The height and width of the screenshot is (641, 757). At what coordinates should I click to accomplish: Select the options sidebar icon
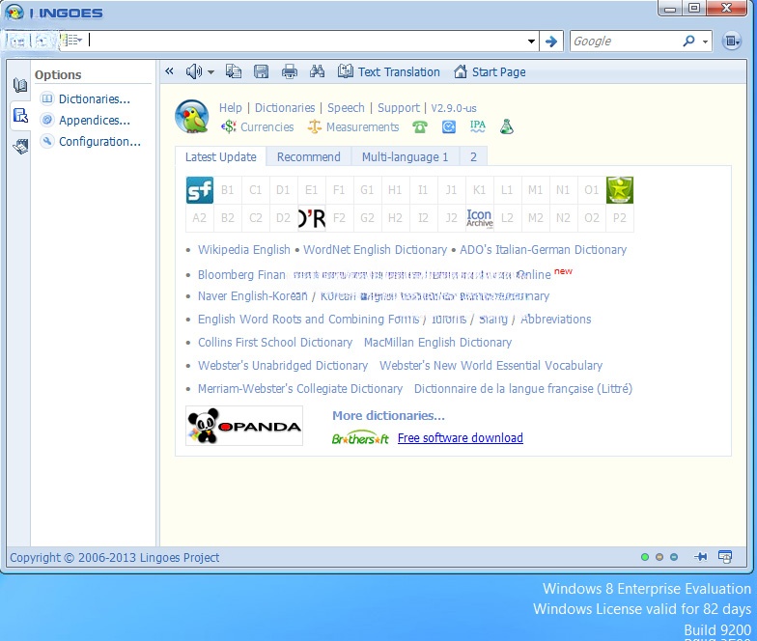pyautogui.click(x=20, y=116)
